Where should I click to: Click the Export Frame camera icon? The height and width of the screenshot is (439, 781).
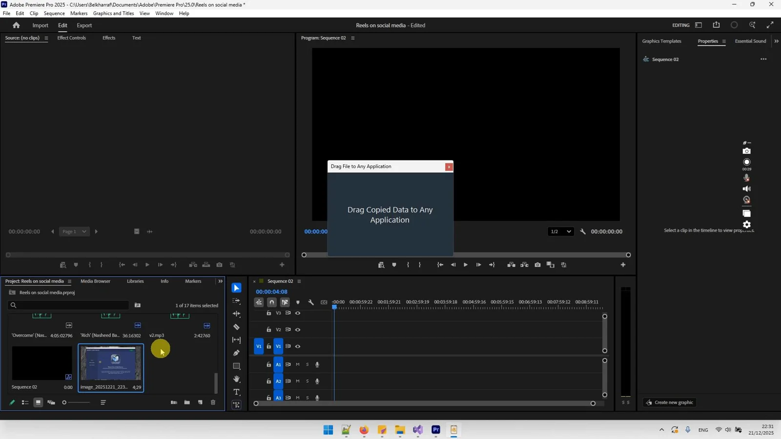coord(537,265)
